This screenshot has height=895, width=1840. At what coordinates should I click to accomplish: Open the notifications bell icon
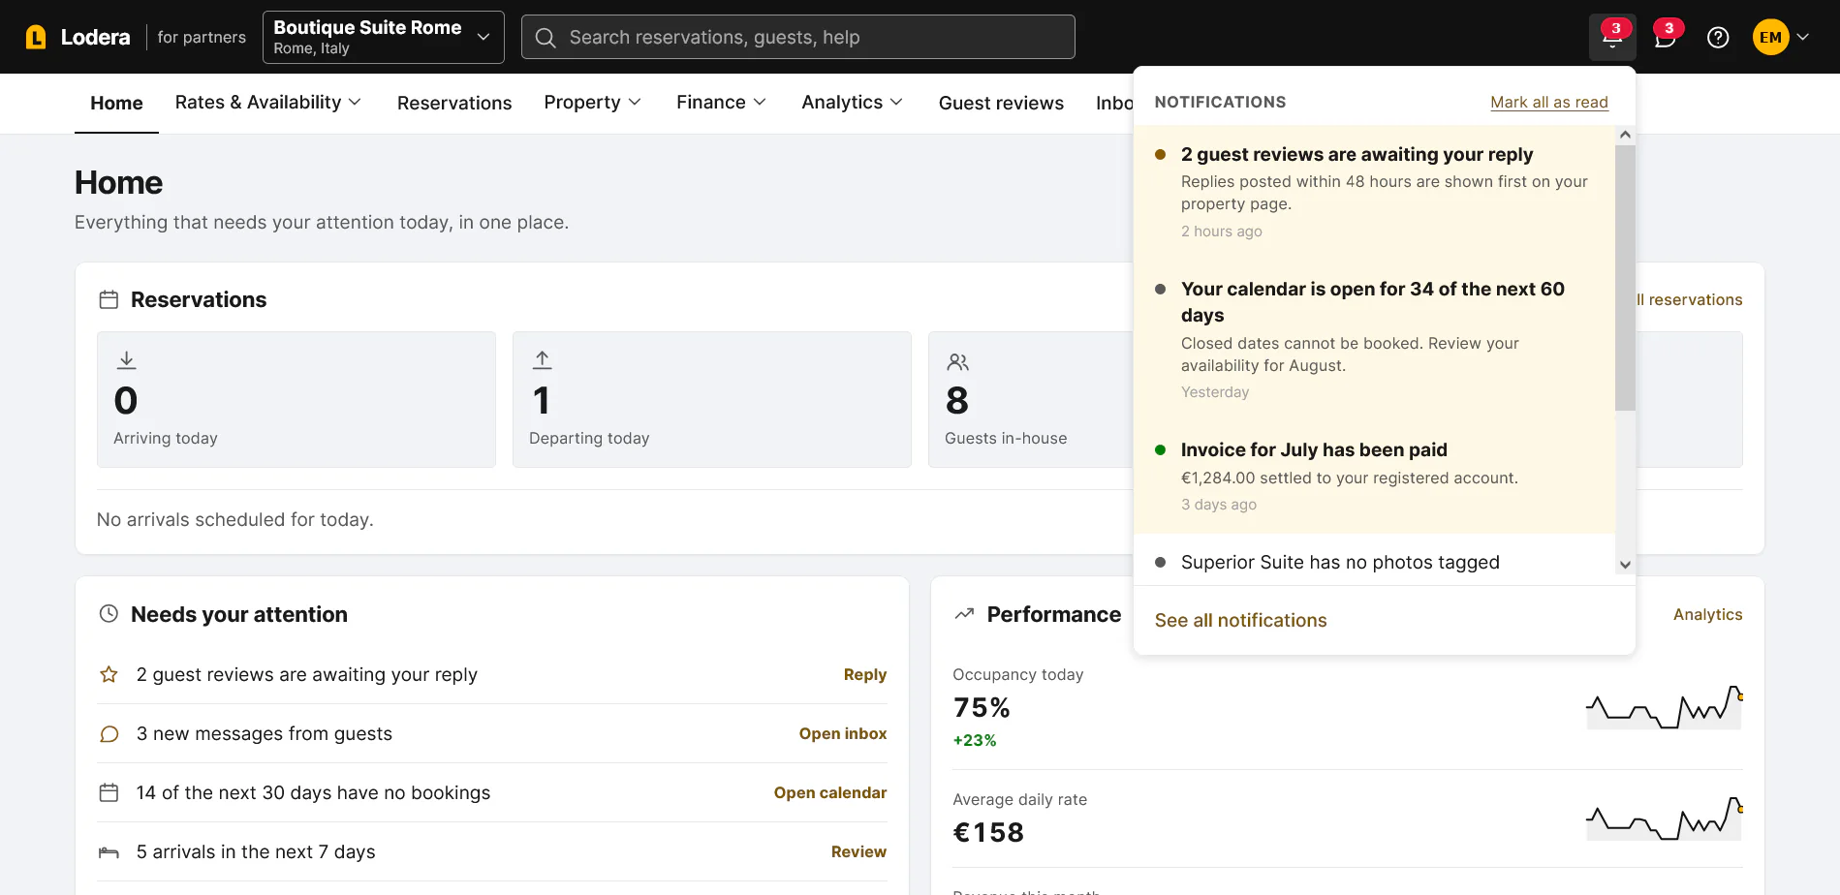tap(1612, 38)
